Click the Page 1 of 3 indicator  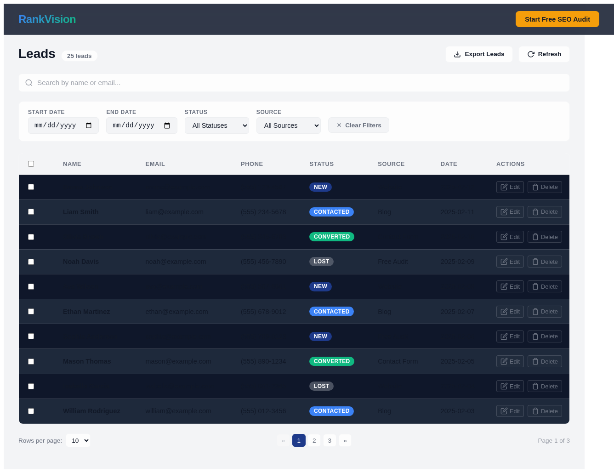coord(554,440)
